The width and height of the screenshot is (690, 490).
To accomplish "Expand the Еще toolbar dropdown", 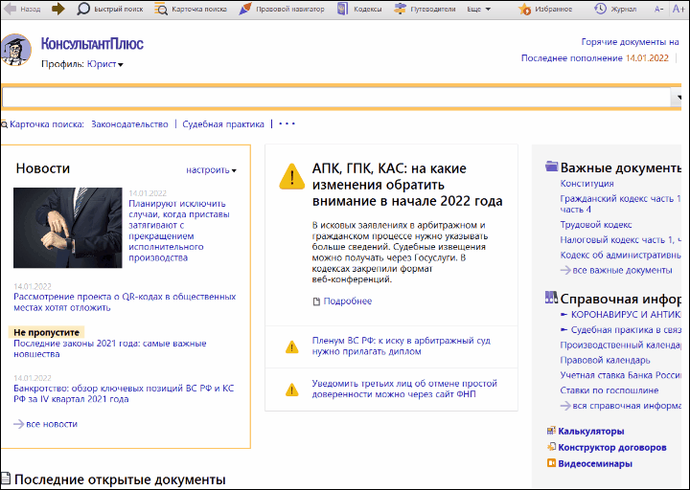I will point(479,10).
